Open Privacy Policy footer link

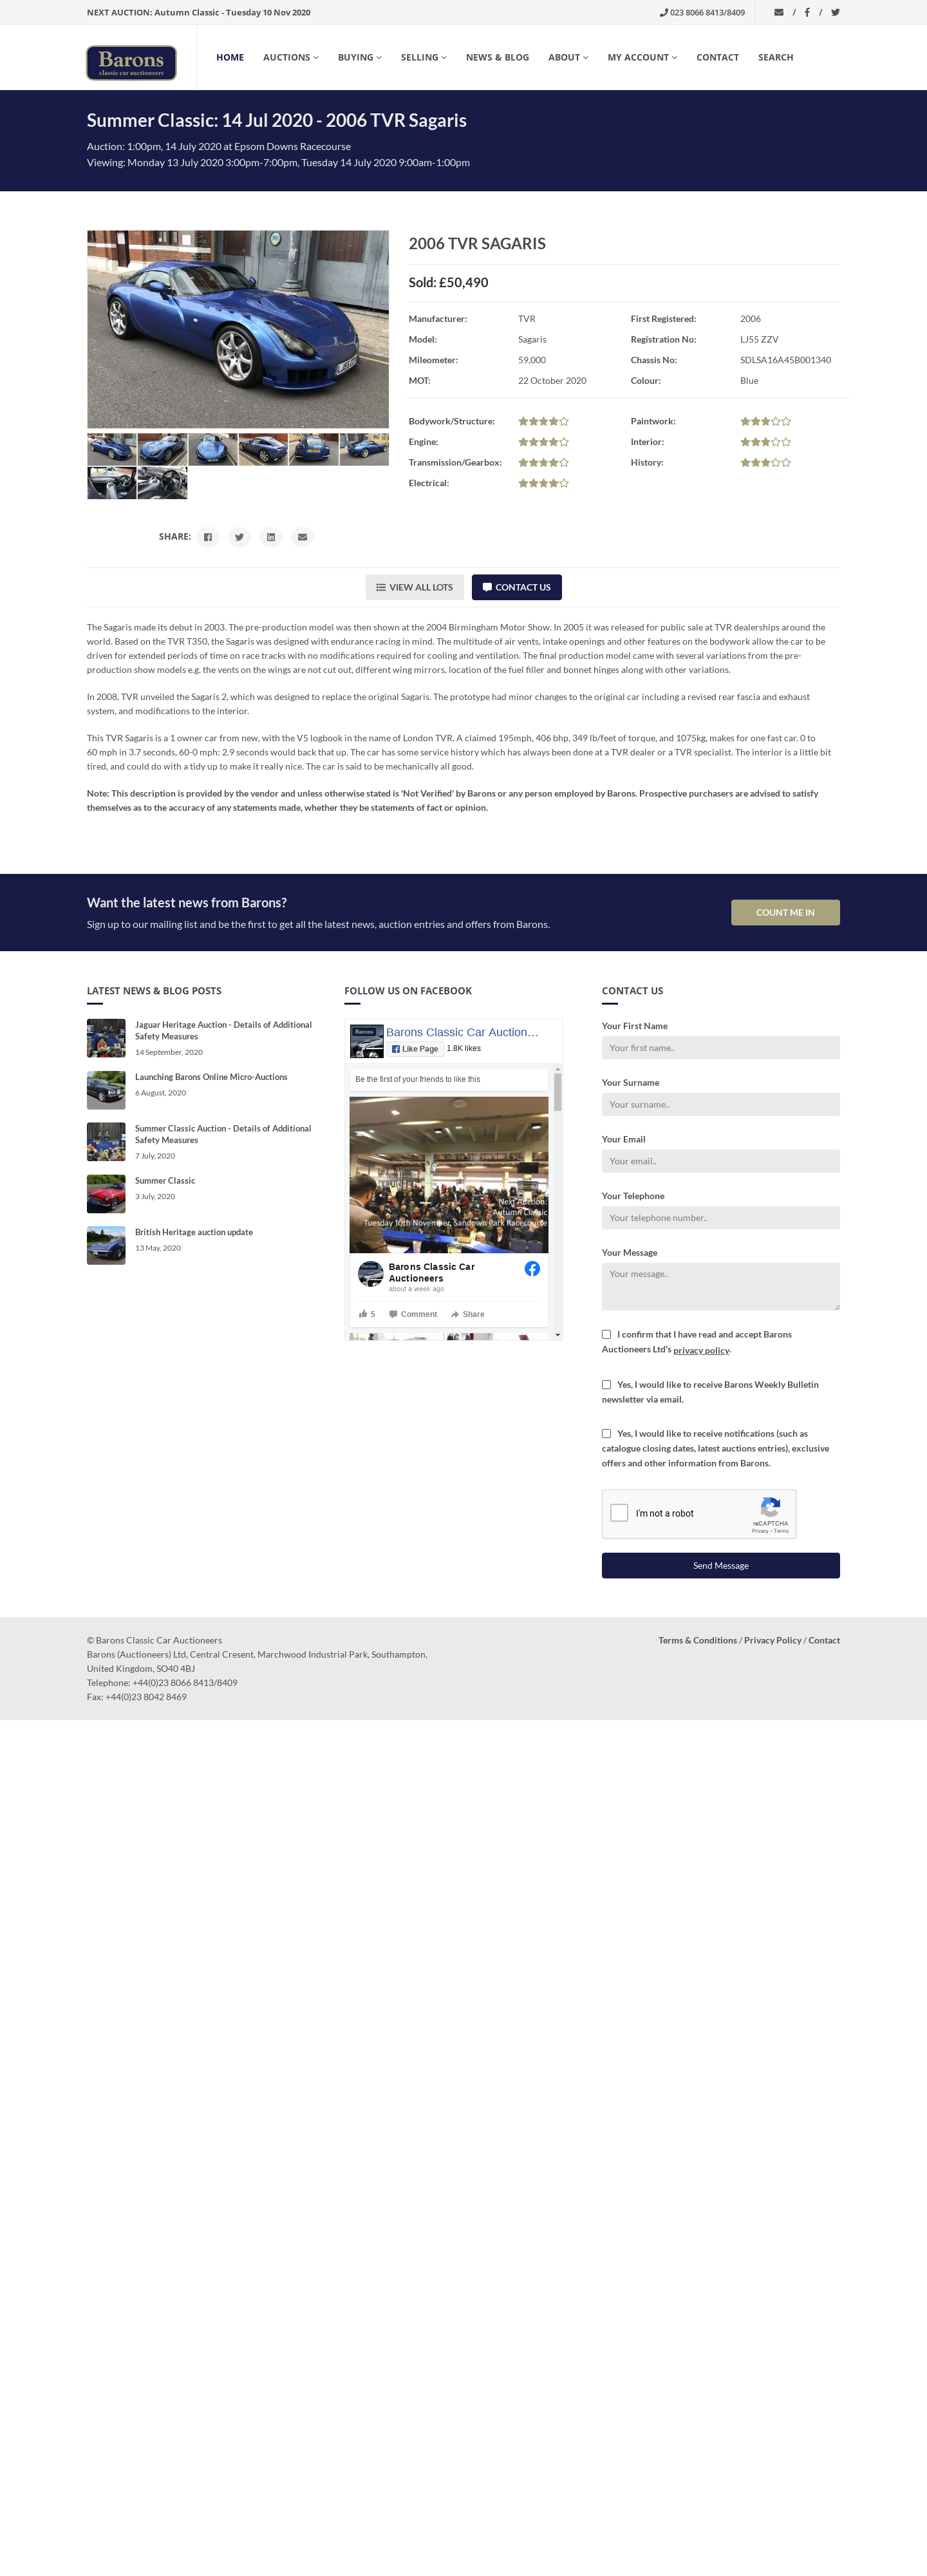[772, 1640]
